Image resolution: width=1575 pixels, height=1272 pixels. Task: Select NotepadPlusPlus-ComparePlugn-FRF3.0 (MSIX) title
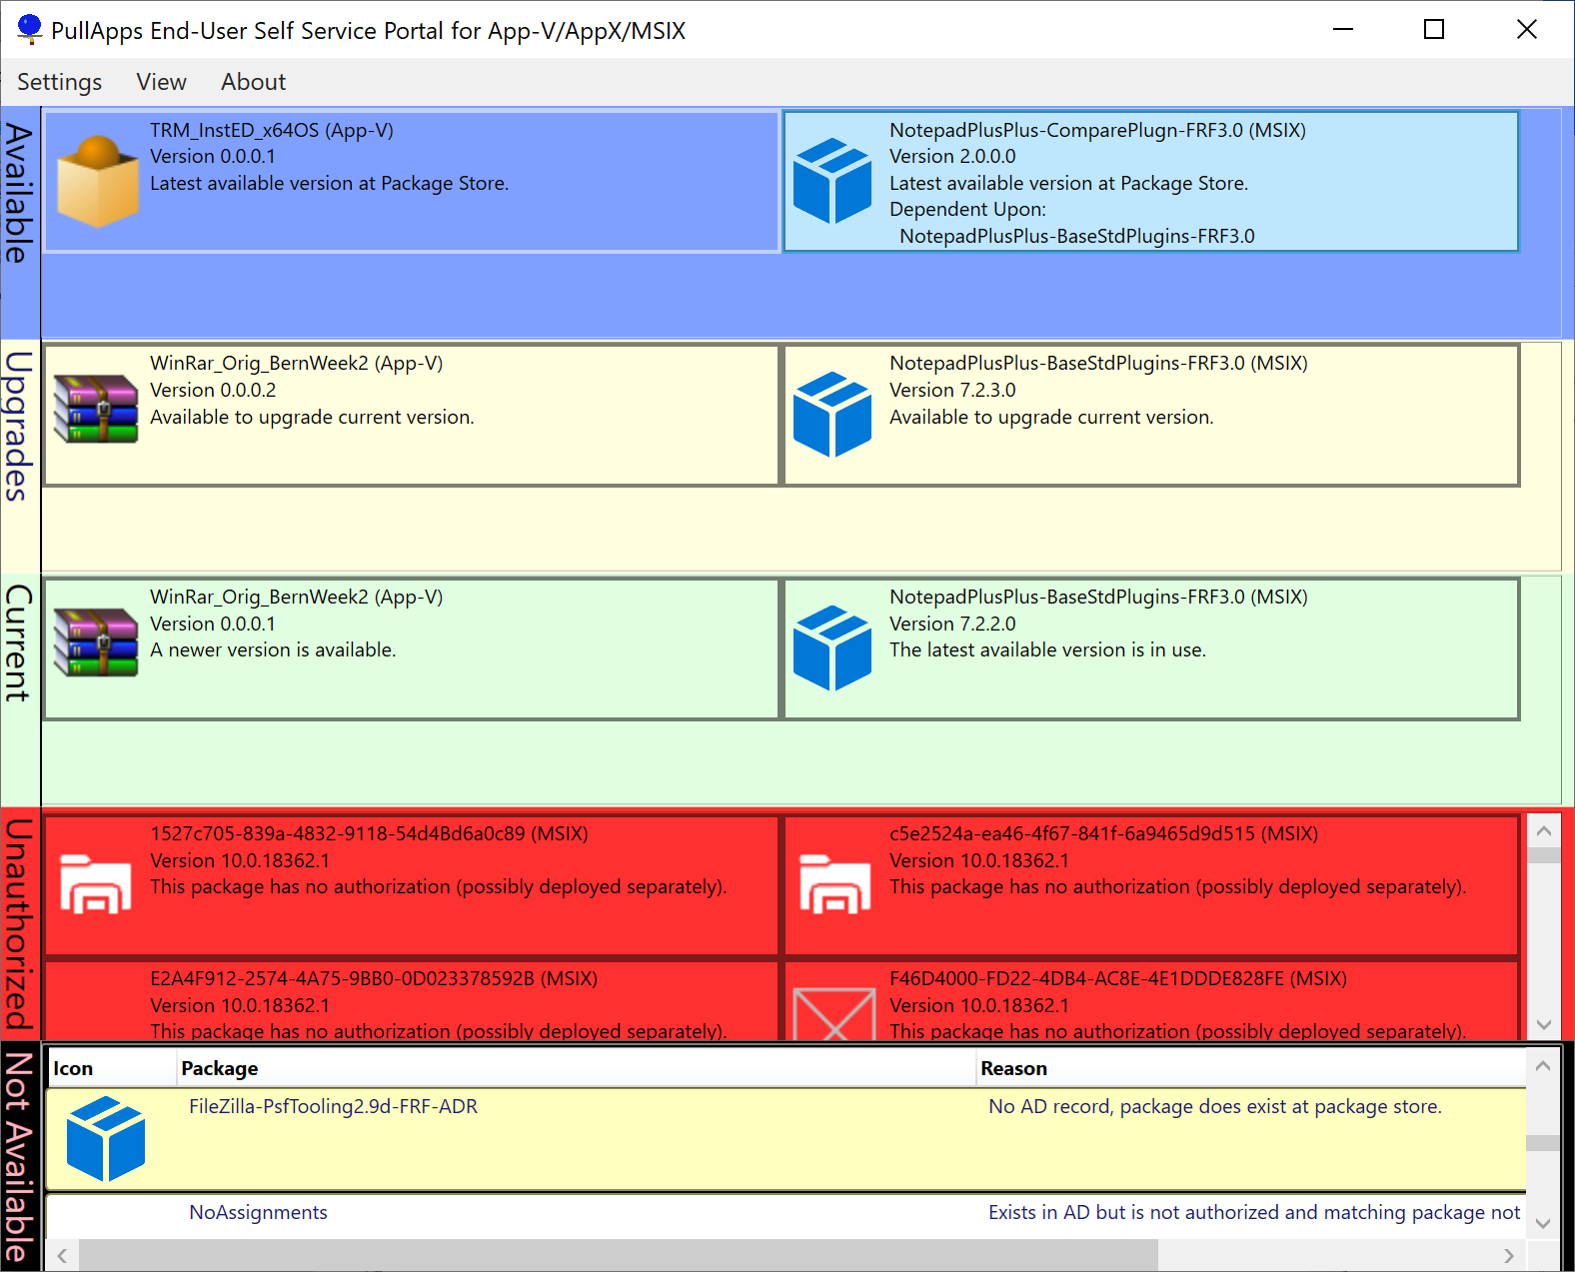coord(1097,130)
